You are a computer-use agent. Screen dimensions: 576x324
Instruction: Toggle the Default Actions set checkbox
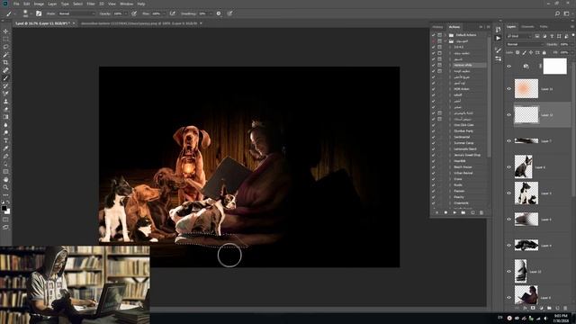pos(434,35)
